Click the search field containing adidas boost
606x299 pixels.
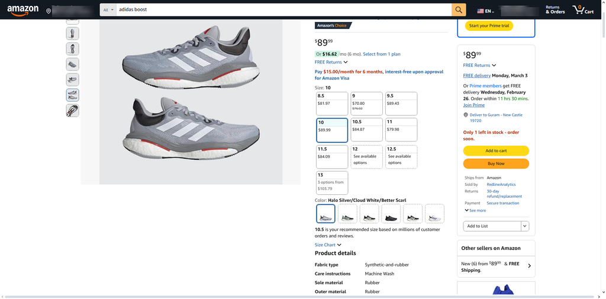[283, 10]
